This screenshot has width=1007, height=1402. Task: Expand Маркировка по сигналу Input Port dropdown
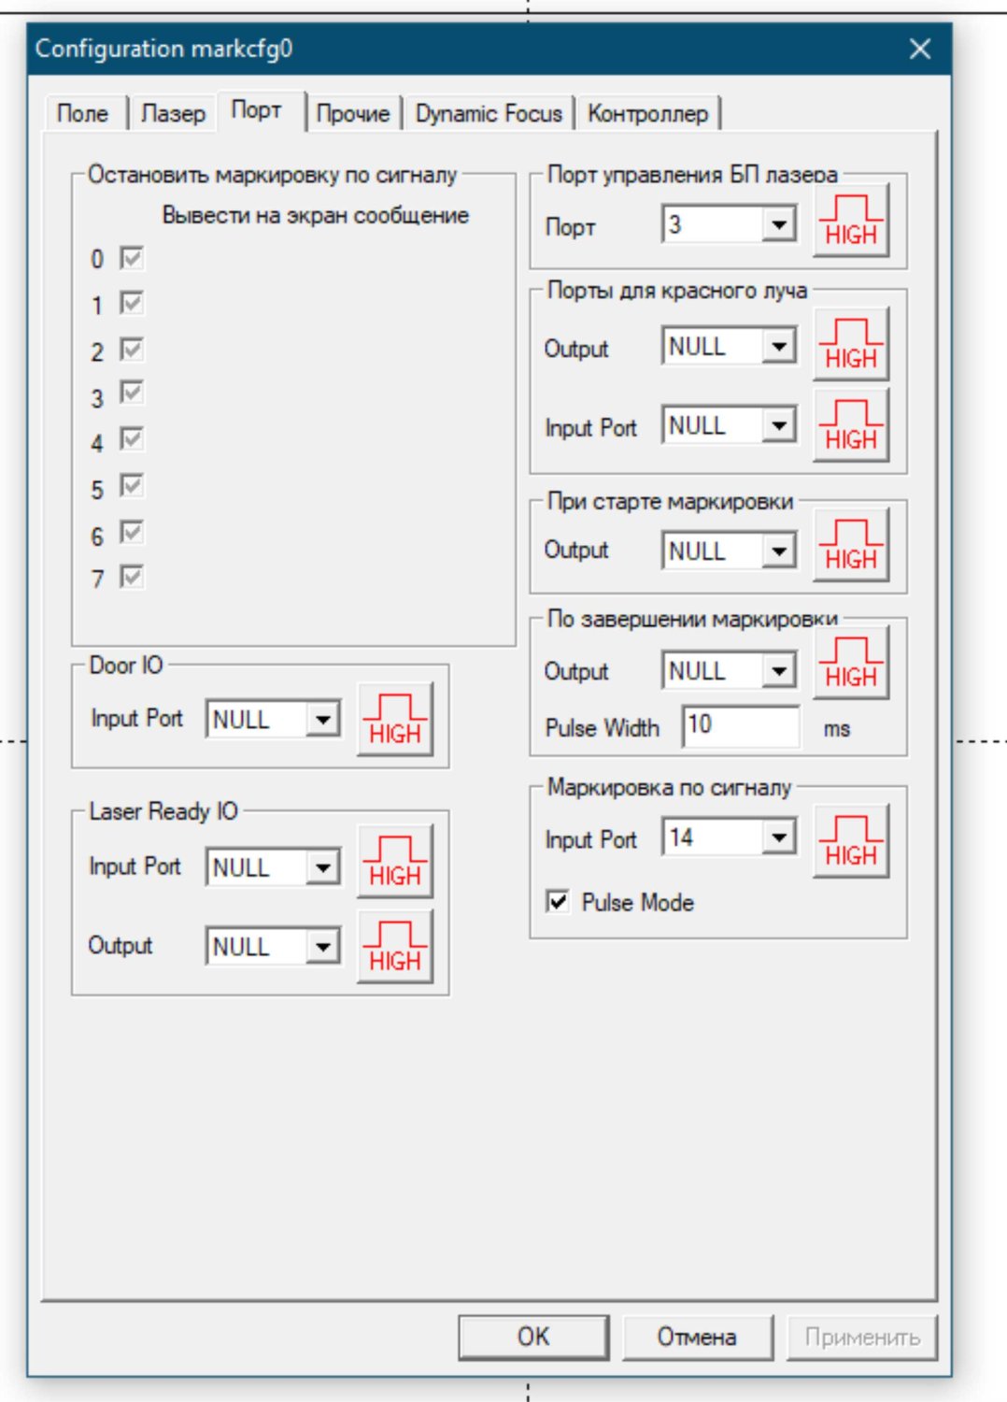[778, 837]
